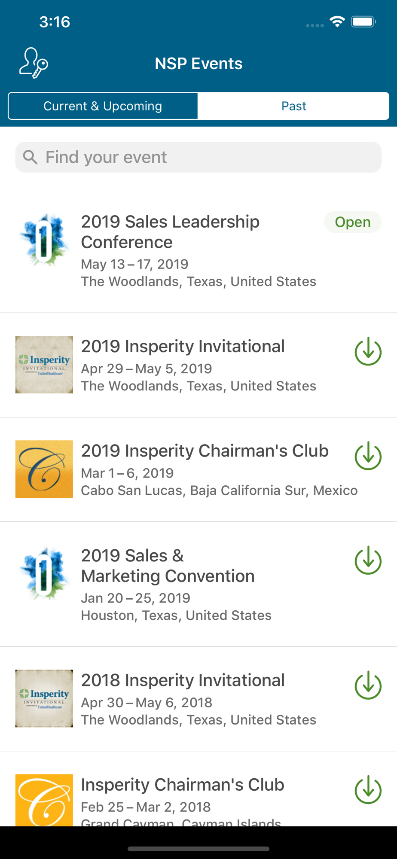Open 2018 Insperity Invitational event title

tap(183, 680)
